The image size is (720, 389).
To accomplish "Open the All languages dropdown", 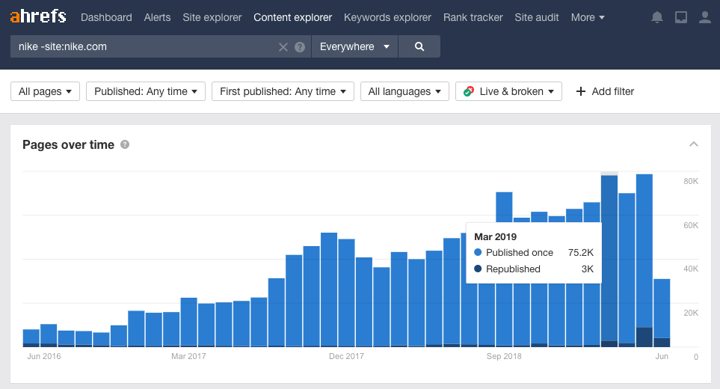I will tap(404, 91).
